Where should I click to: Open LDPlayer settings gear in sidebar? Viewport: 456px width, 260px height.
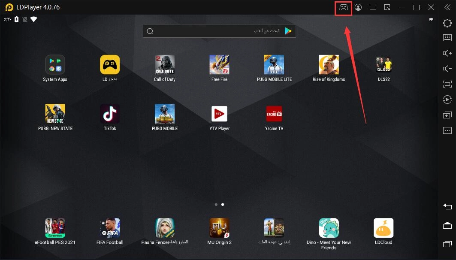click(x=447, y=23)
